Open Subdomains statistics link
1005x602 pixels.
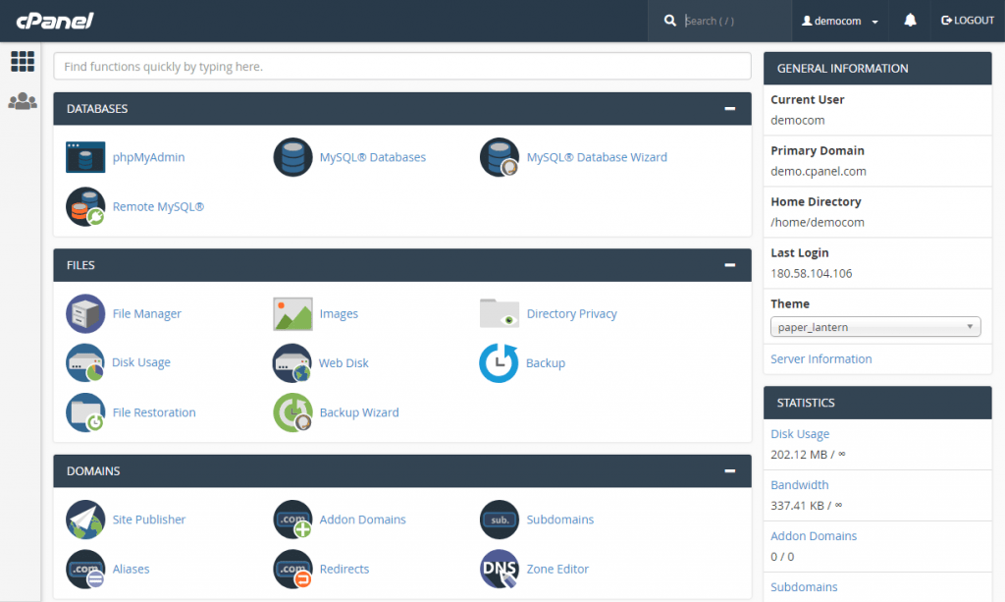tap(804, 586)
